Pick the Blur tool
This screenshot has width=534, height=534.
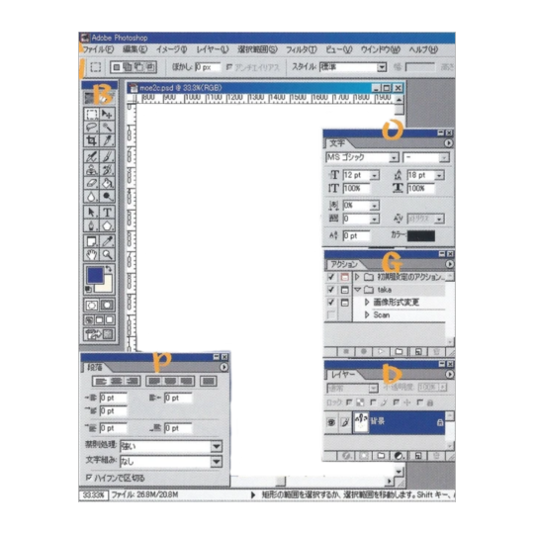click(91, 196)
